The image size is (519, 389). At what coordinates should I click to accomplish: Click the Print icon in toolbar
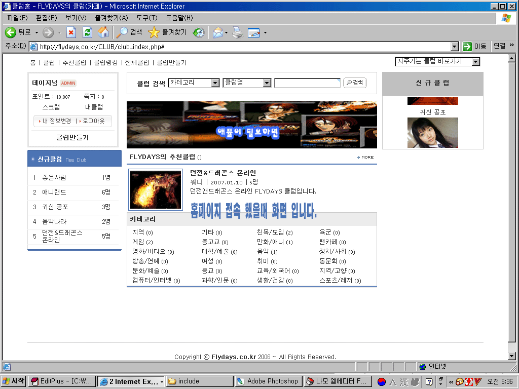[237, 32]
